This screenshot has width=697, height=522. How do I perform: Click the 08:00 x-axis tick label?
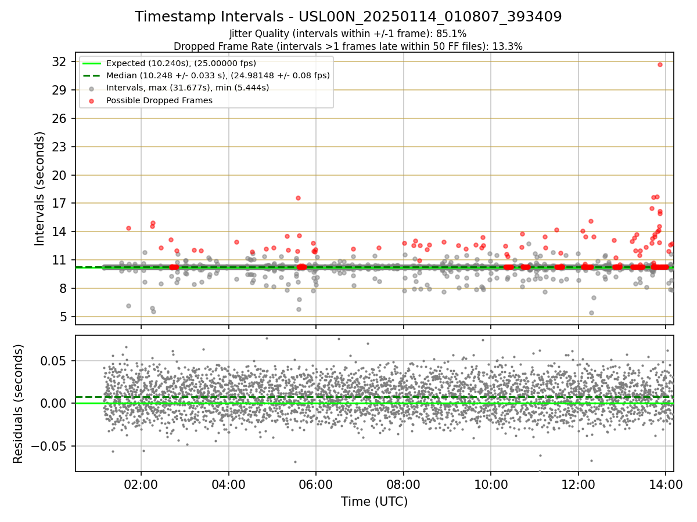coord(403,484)
